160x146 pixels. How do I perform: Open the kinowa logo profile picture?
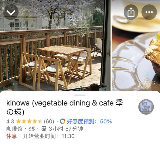[146, 107]
